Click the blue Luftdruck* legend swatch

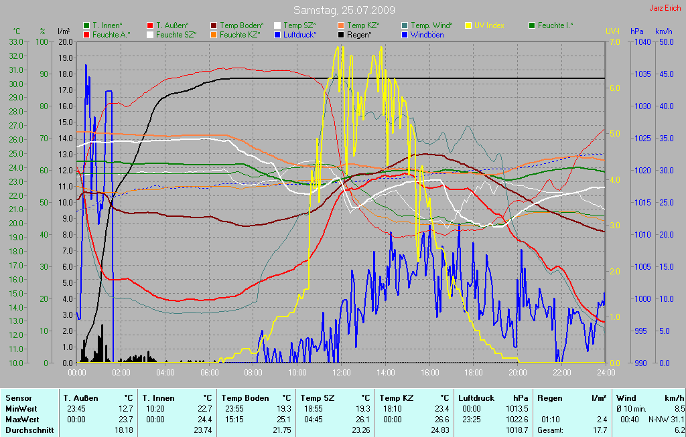[x=277, y=35]
